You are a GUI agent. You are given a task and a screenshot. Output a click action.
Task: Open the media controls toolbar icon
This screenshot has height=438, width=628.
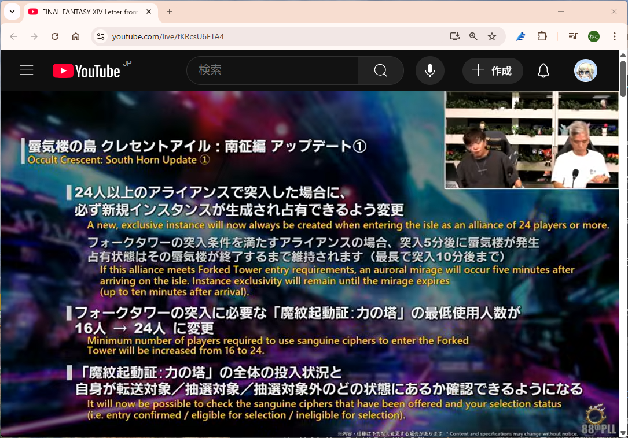573,36
